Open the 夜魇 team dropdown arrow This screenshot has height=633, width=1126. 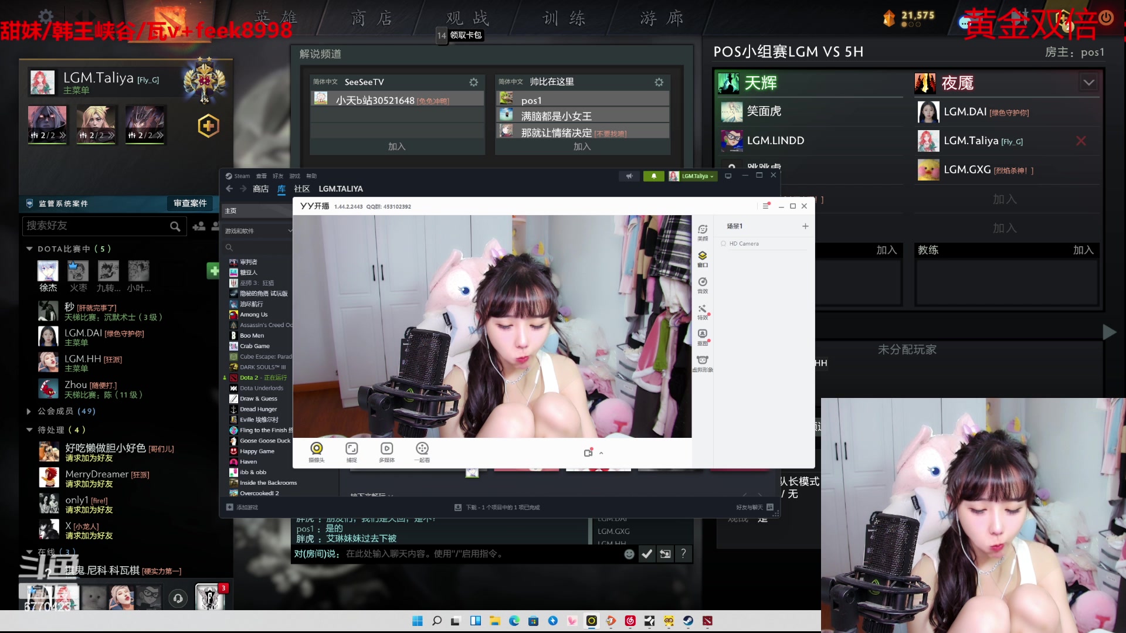1089,83
